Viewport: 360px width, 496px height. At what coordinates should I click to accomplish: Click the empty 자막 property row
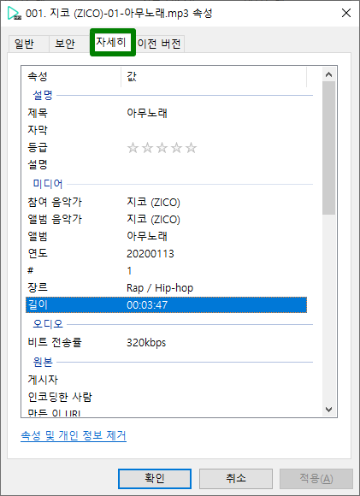[166, 130]
